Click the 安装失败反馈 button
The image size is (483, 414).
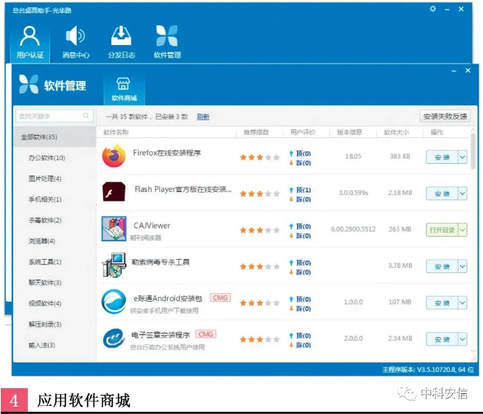[x=445, y=116]
